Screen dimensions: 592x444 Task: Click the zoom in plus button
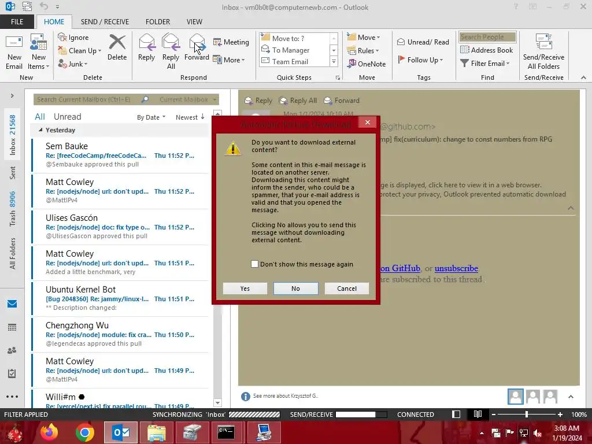pyautogui.click(x=560, y=414)
